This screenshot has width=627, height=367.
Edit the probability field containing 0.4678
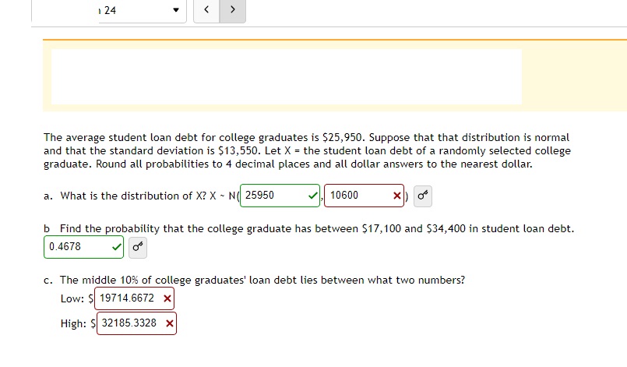(x=83, y=247)
